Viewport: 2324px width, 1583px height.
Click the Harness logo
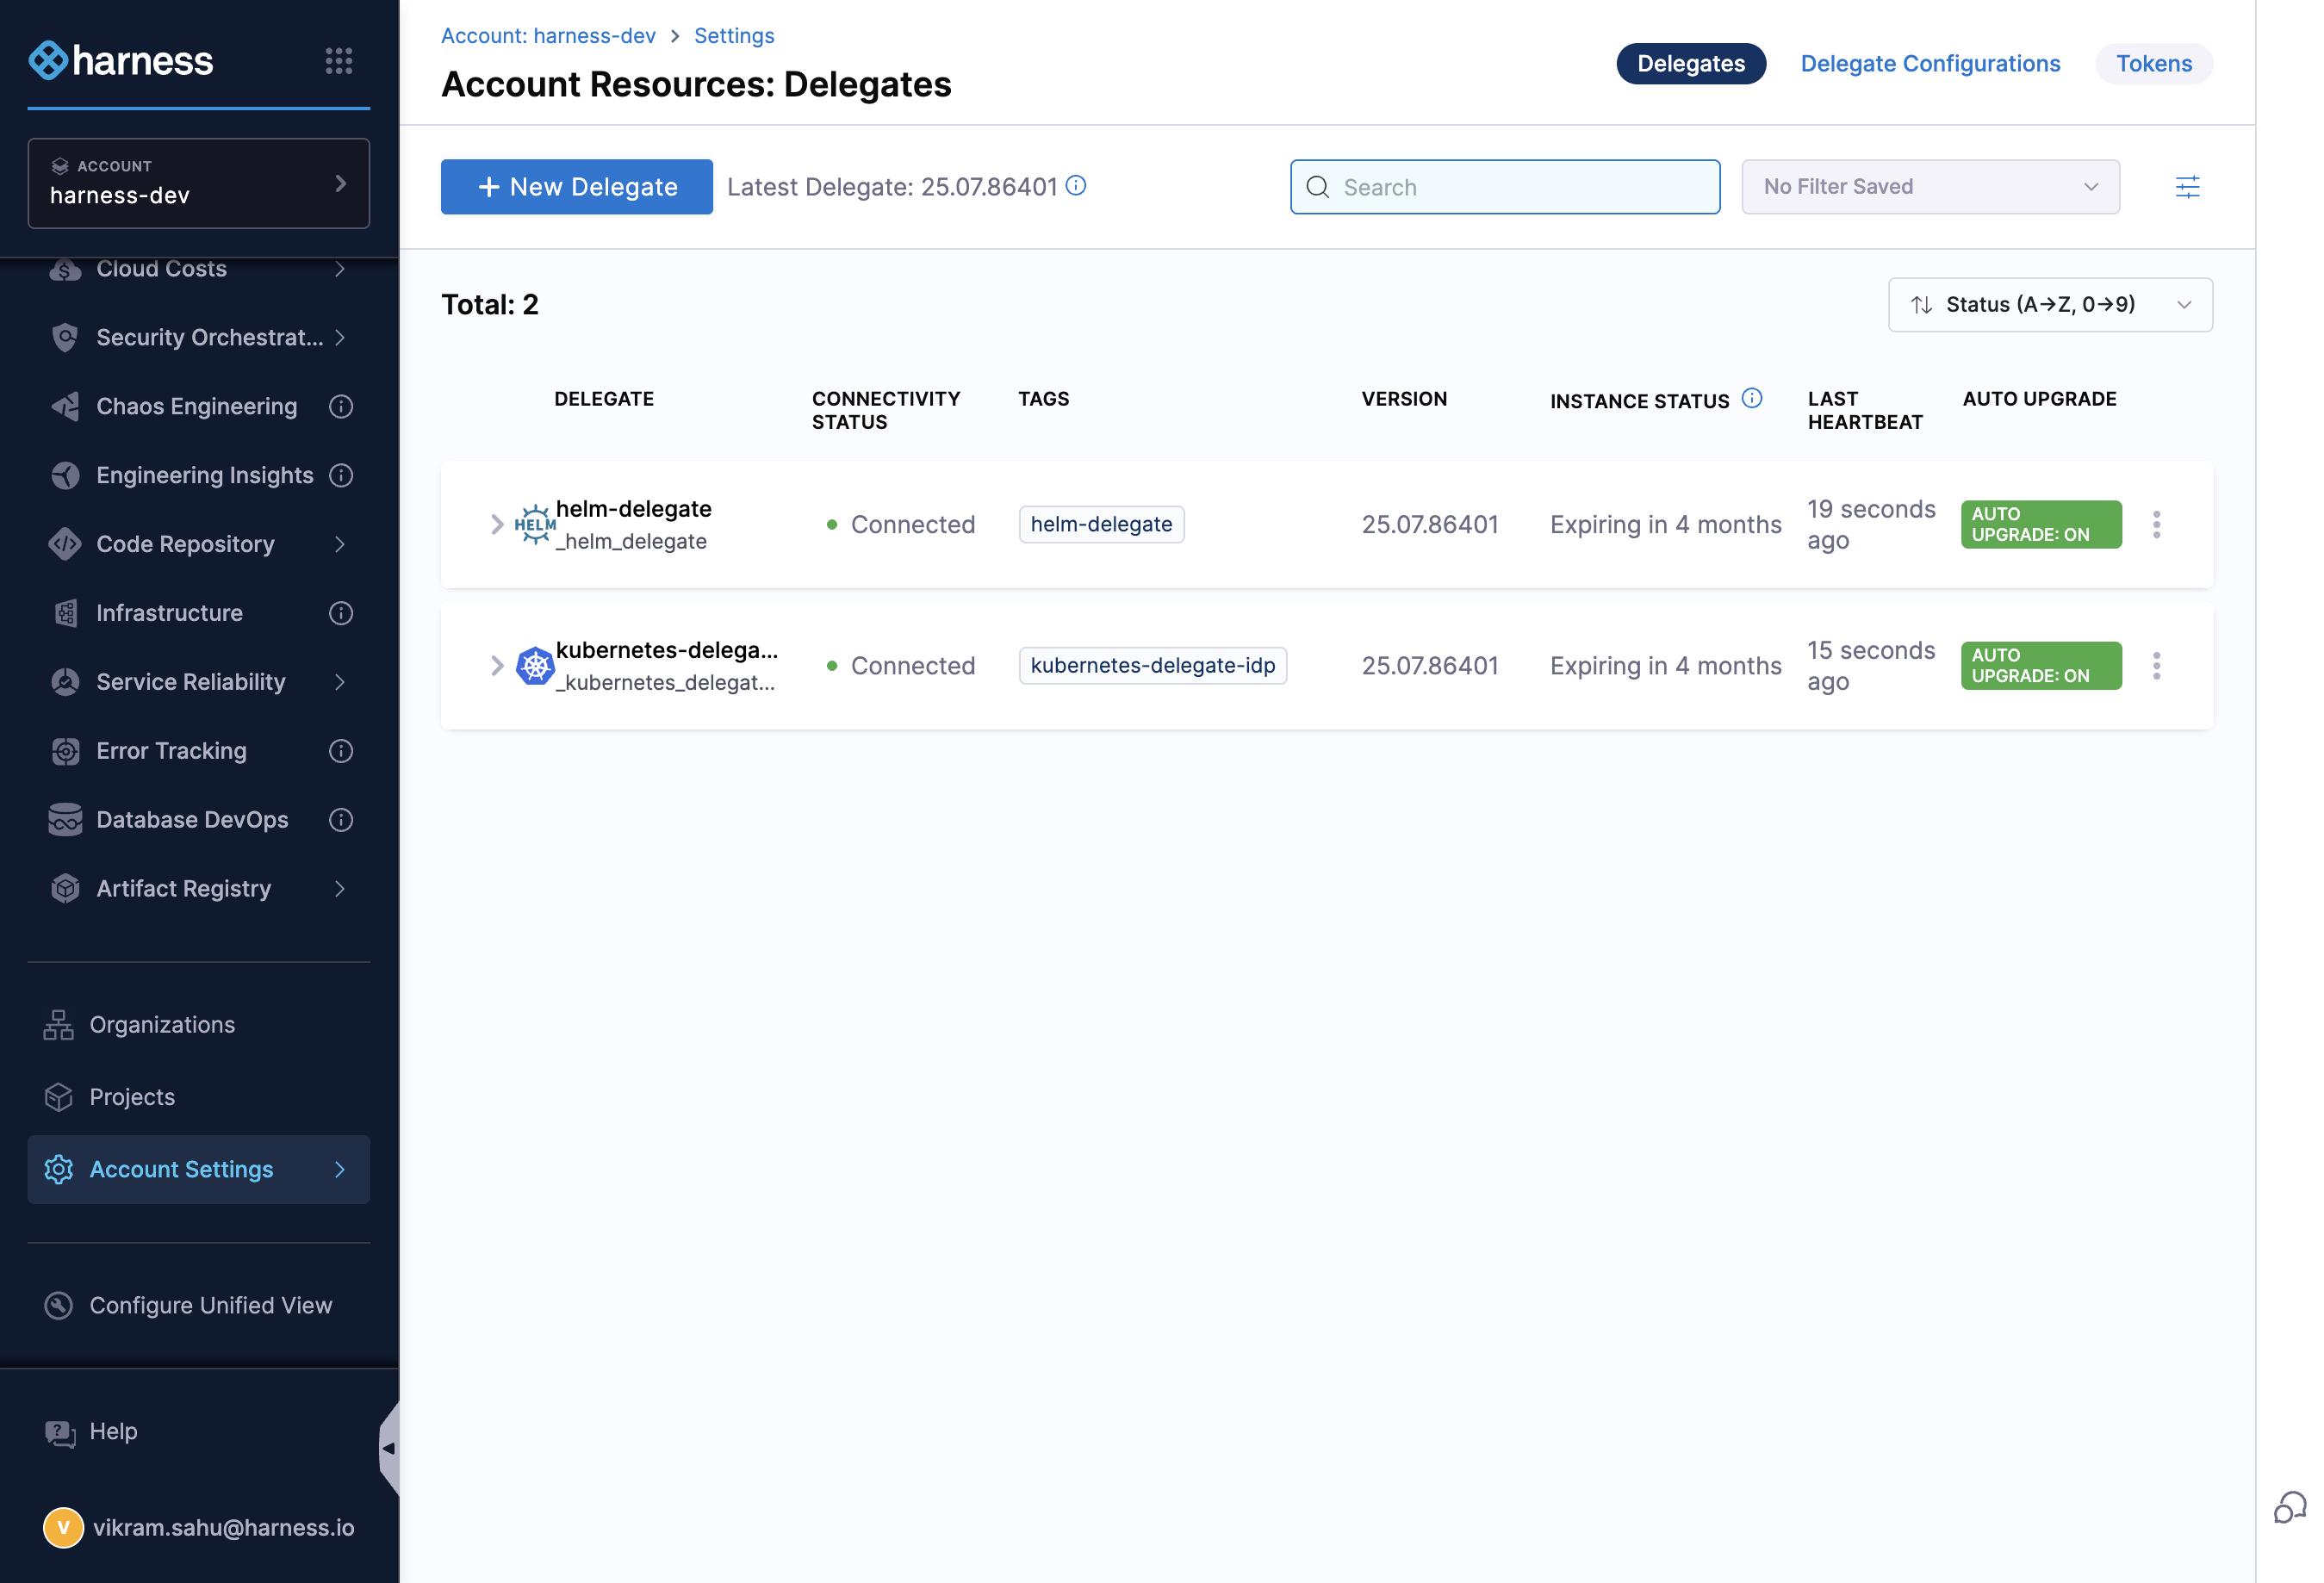point(121,61)
